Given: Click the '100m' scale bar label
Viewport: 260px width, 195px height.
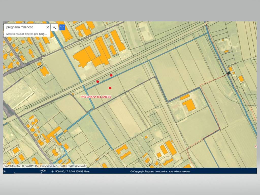Looking at the screenshot, I should tap(43, 171).
